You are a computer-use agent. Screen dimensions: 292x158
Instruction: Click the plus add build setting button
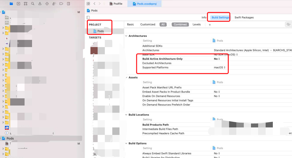[x=210, y=25]
